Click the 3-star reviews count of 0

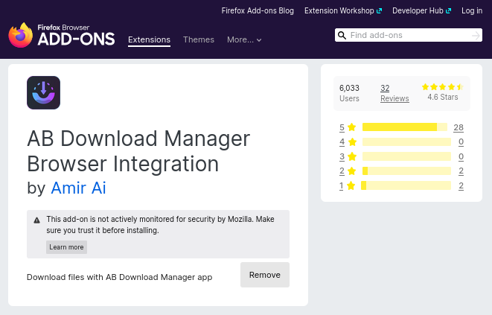coord(461,156)
